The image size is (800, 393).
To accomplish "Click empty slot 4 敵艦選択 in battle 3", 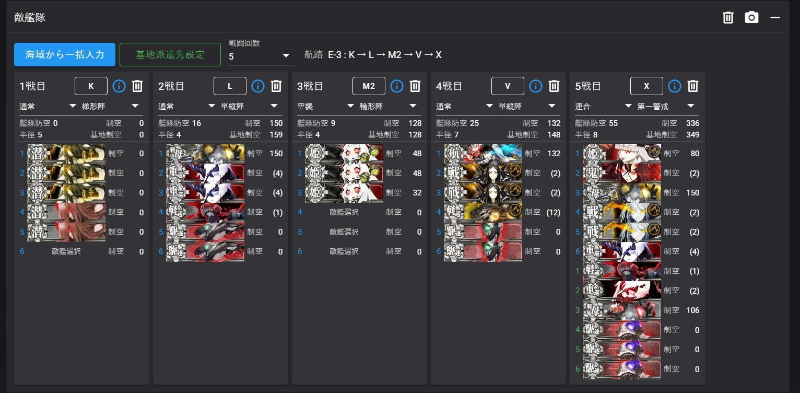I will [344, 212].
